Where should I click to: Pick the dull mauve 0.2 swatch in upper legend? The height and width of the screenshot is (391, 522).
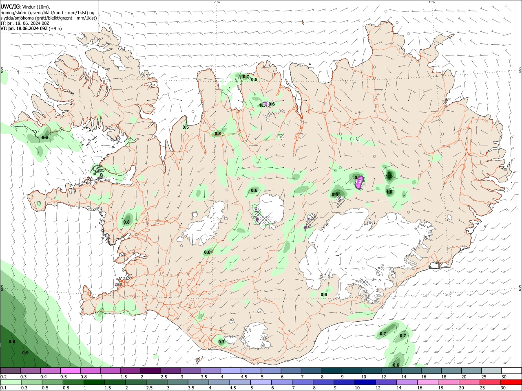click(x=10, y=371)
